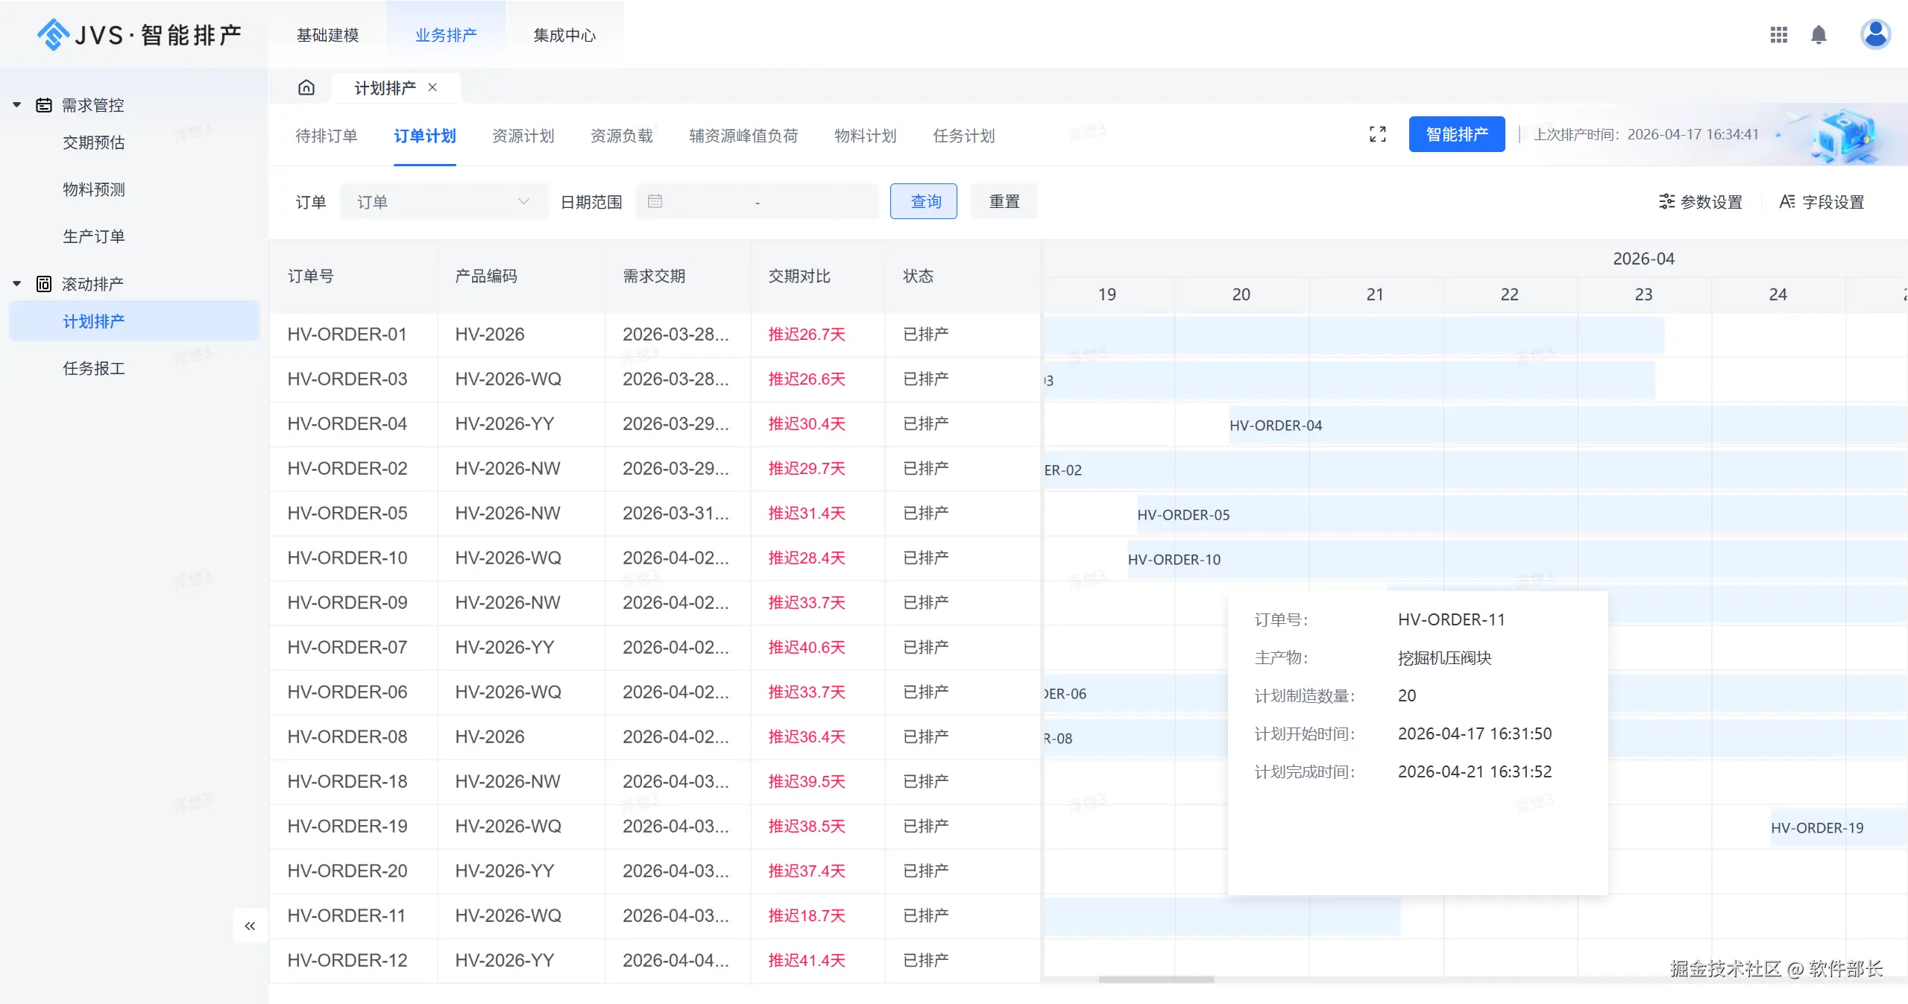Select 集成中心 in top menu
The height and width of the screenshot is (1004, 1908).
click(564, 35)
